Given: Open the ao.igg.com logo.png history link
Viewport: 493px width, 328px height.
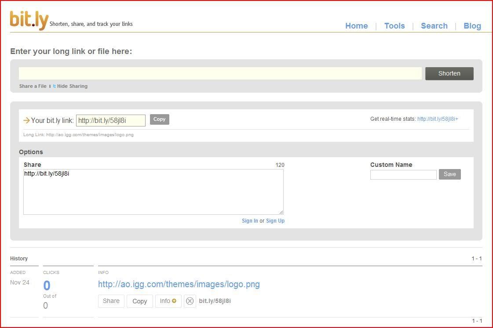Looking at the screenshot, I should click(179, 285).
